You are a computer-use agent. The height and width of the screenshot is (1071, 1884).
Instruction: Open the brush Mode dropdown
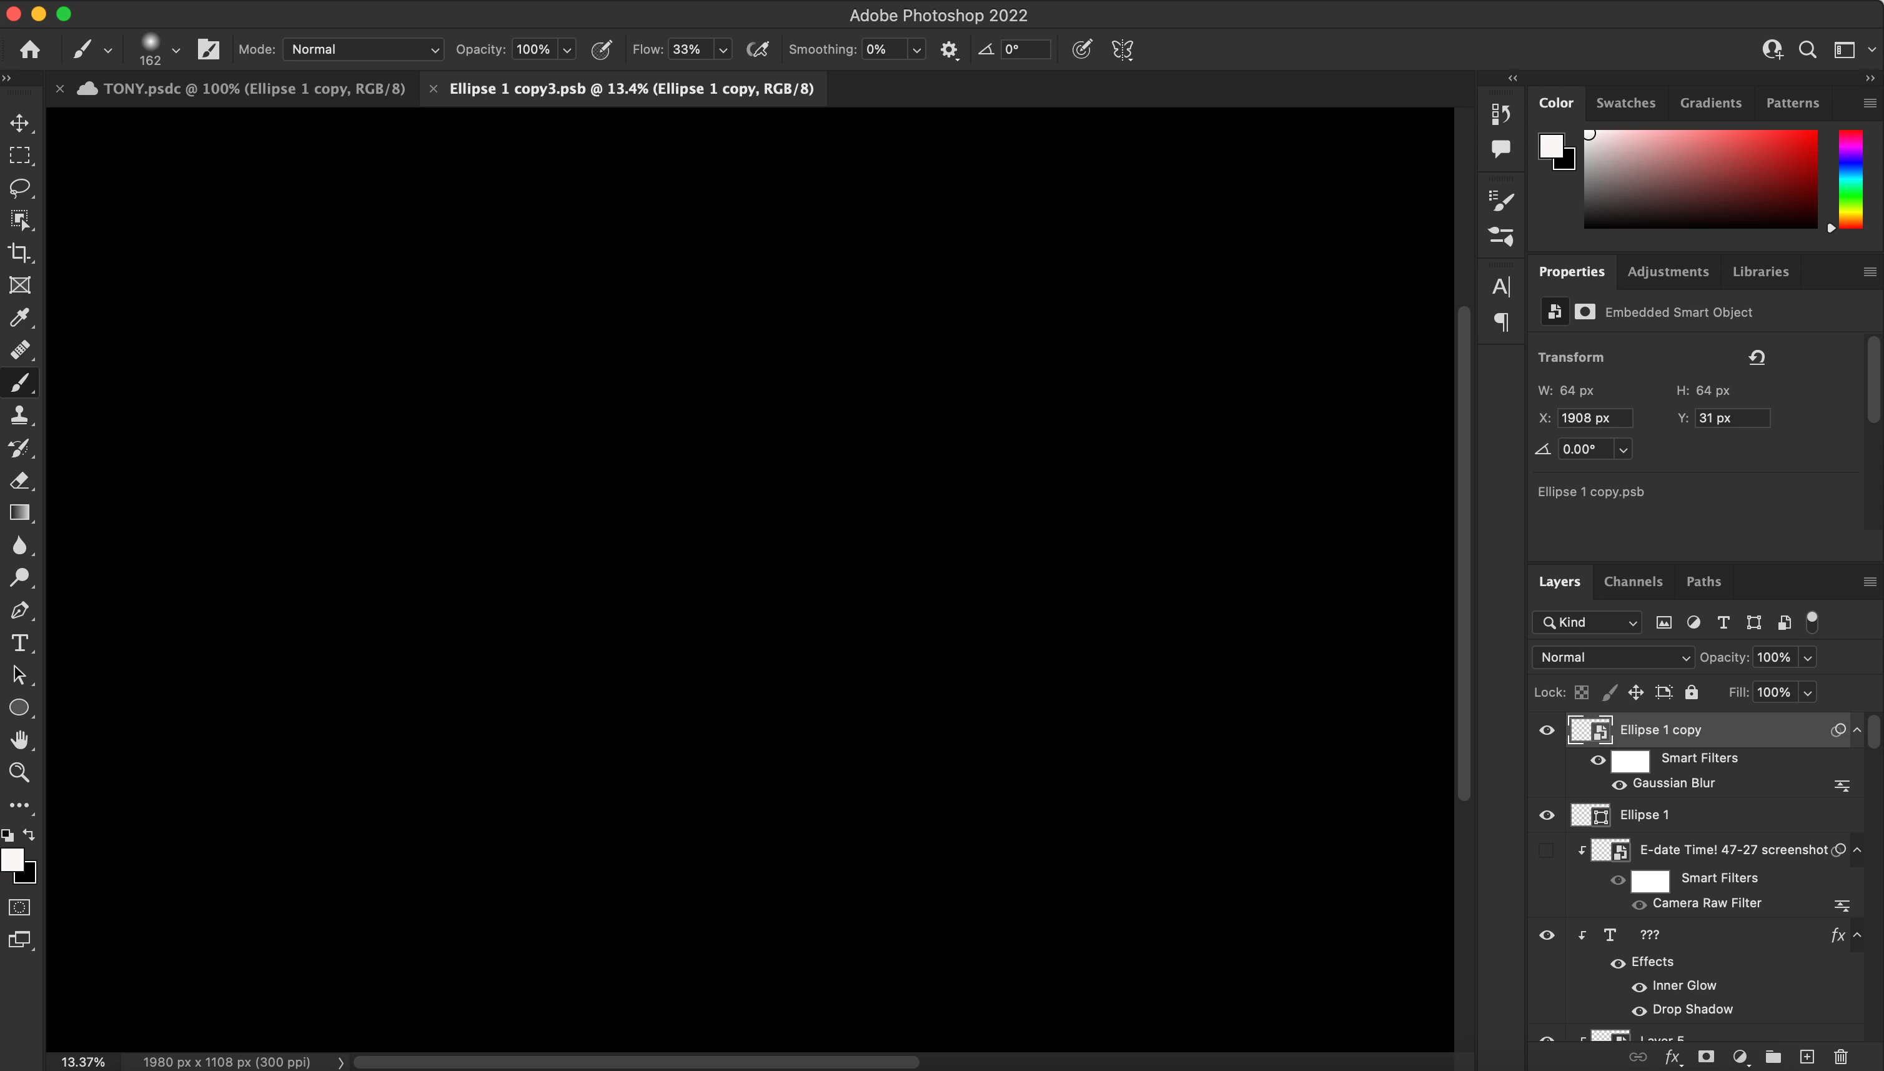pyautogui.click(x=364, y=49)
